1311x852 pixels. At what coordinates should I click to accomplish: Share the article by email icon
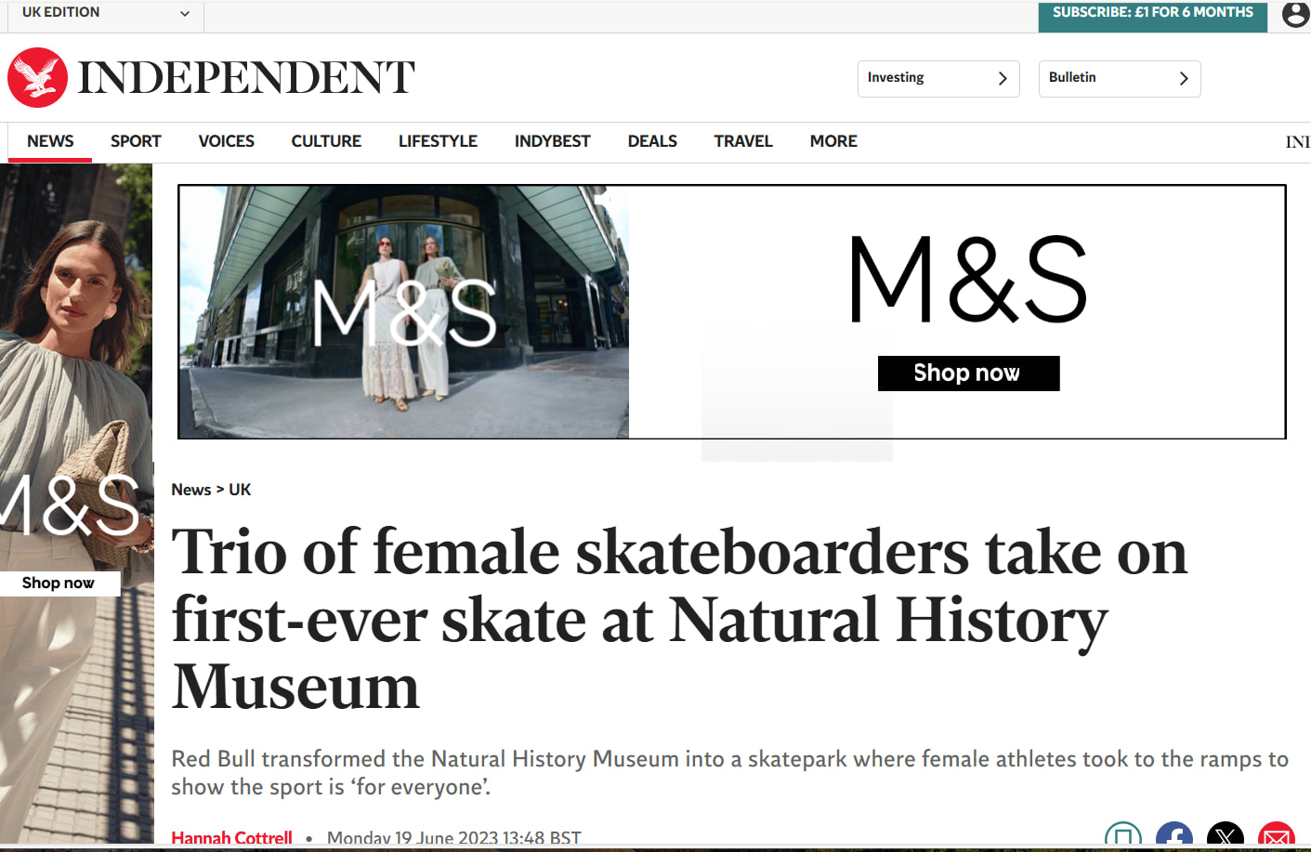1277,837
